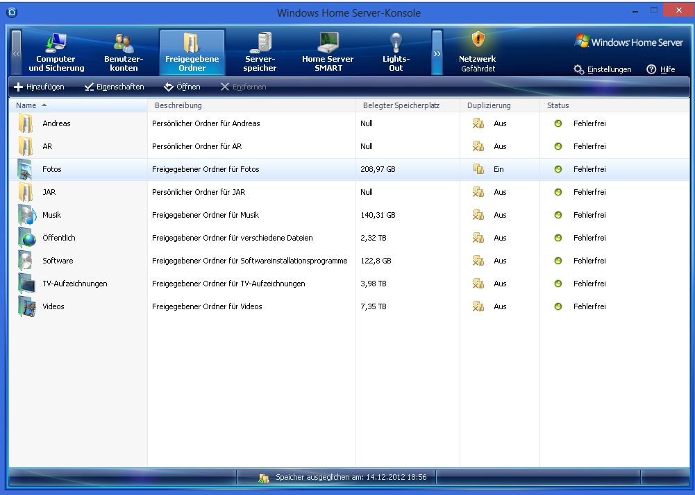The width and height of the screenshot is (695, 495).
Task: Click duplication icon in Software row
Action: click(x=478, y=261)
